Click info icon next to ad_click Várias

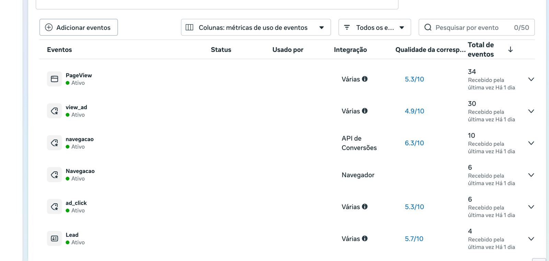[x=365, y=207]
